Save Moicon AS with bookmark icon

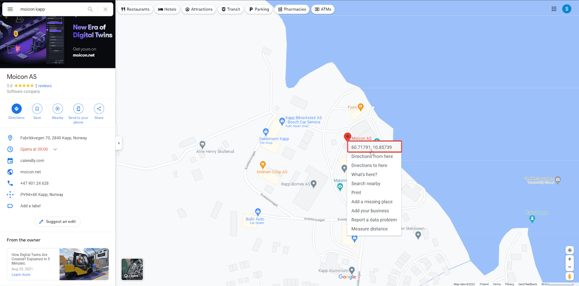click(37, 109)
